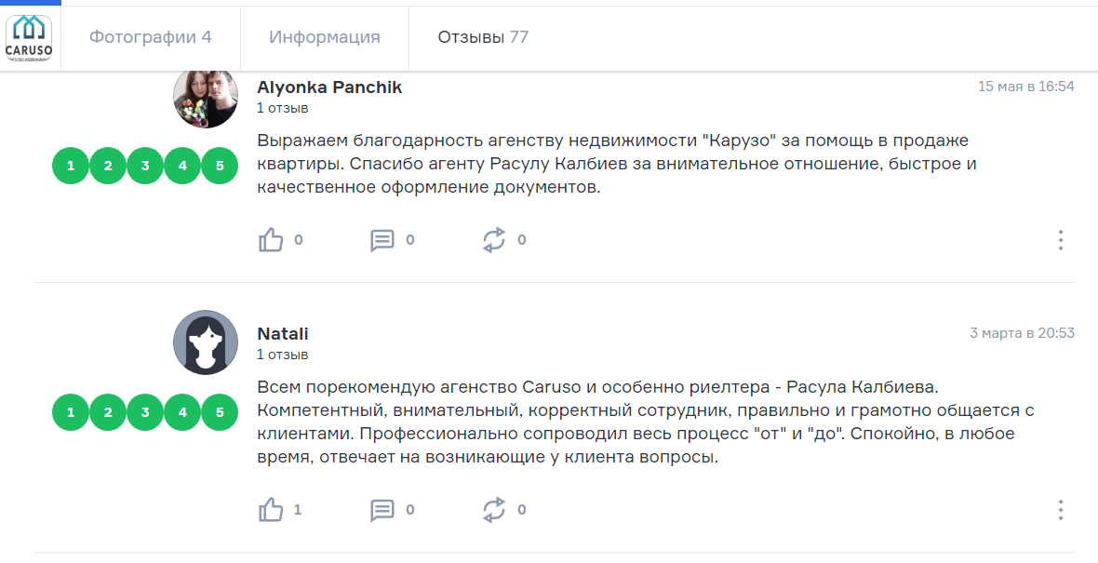Repost Natali's review

coord(494,510)
